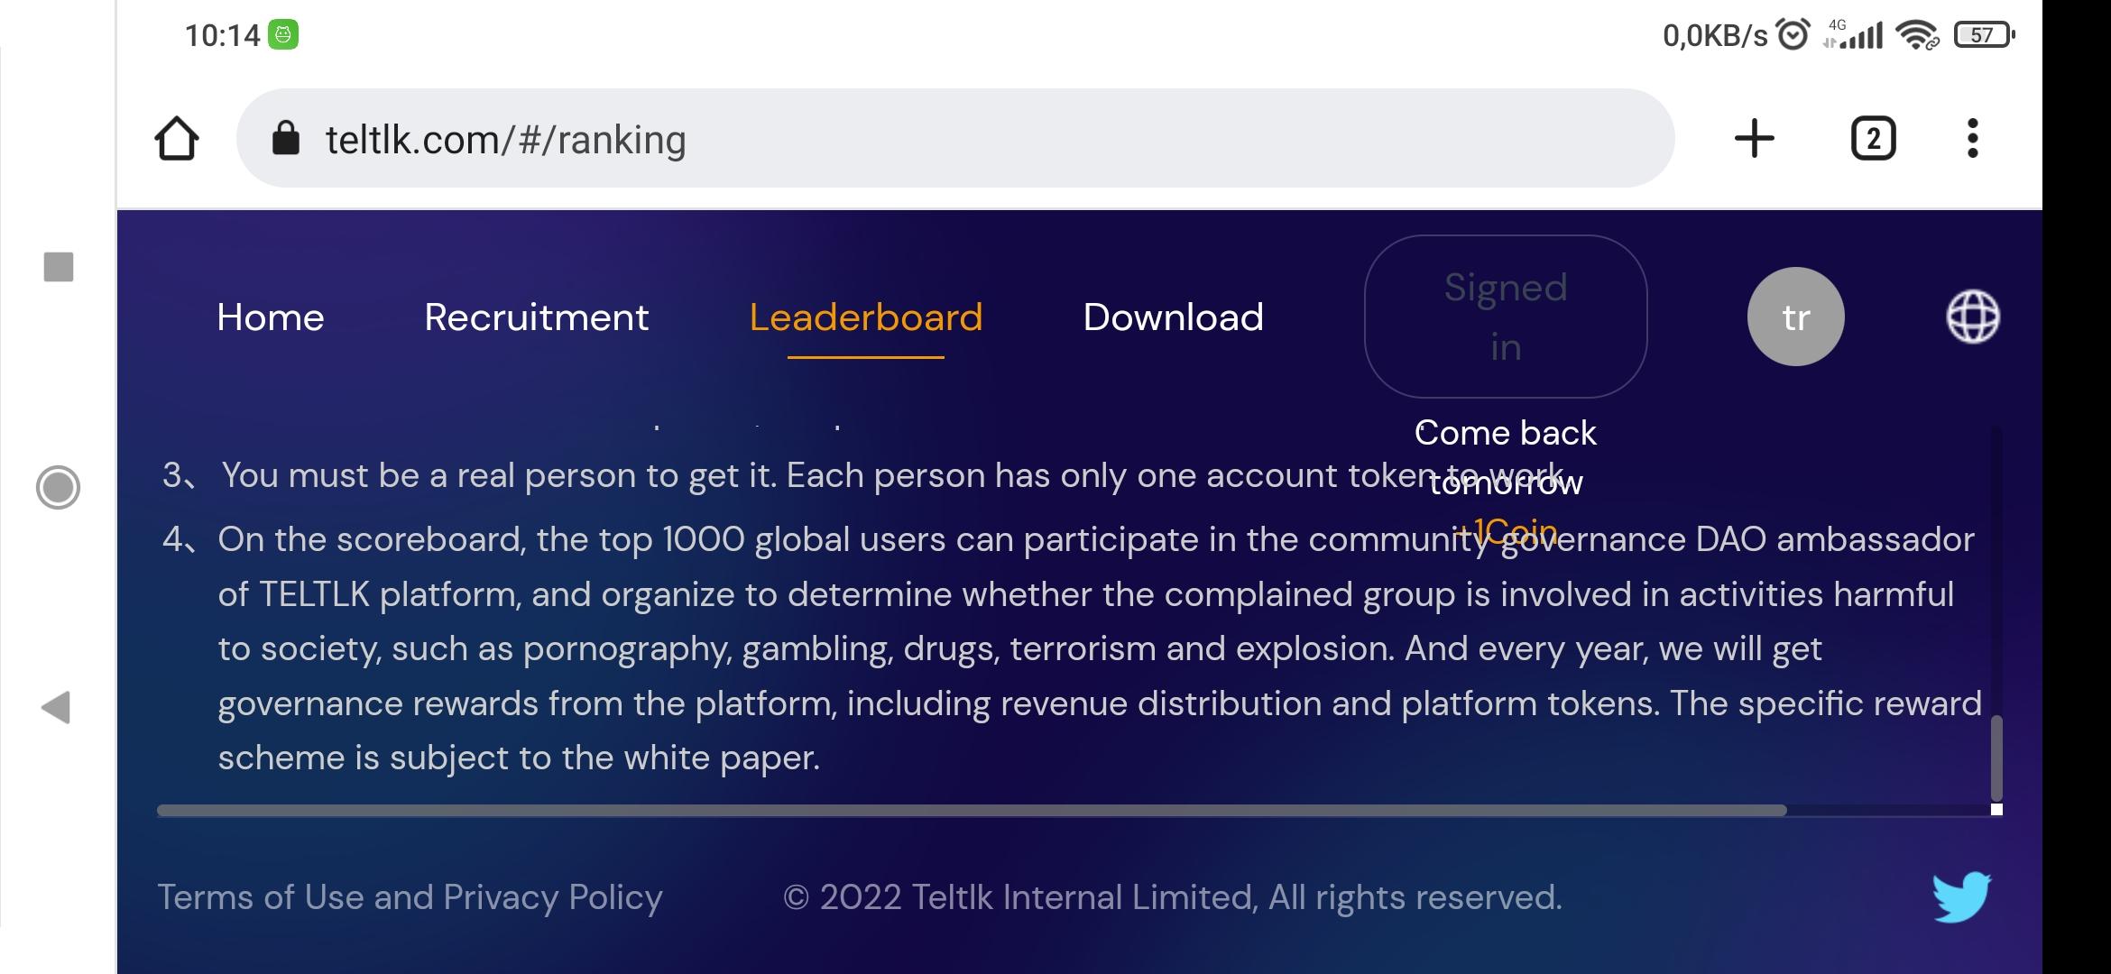Navigate to the Download page
This screenshot has width=2111, height=974.
pos(1173,317)
